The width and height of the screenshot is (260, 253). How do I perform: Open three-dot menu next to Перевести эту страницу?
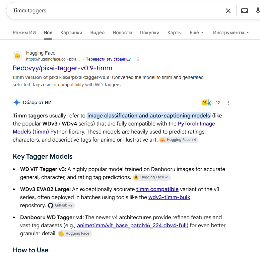coord(138,59)
